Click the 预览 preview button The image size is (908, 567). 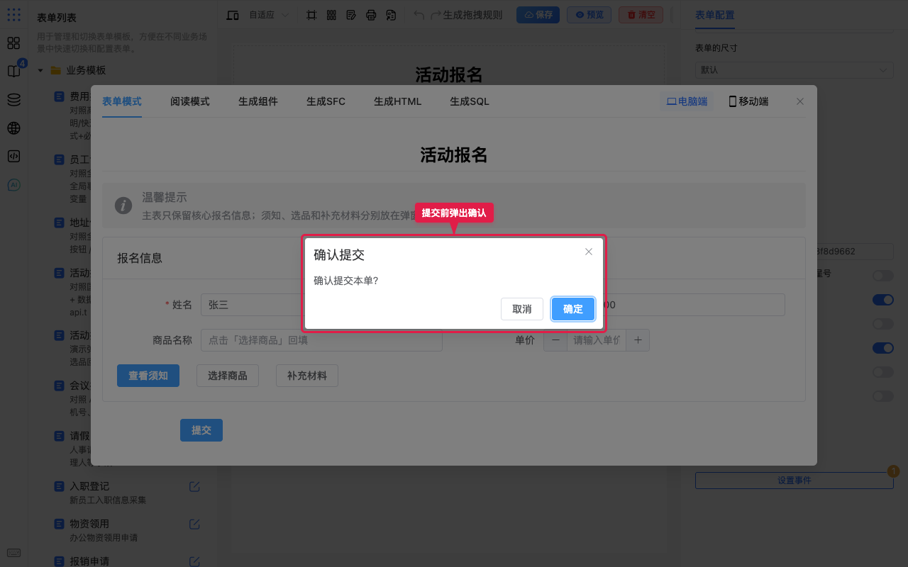coord(589,15)
